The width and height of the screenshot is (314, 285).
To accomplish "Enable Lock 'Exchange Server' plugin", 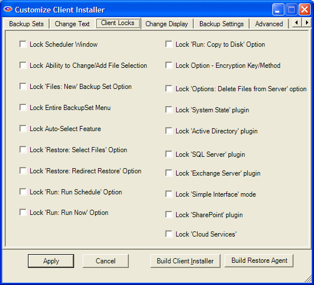I will (169, 173).
